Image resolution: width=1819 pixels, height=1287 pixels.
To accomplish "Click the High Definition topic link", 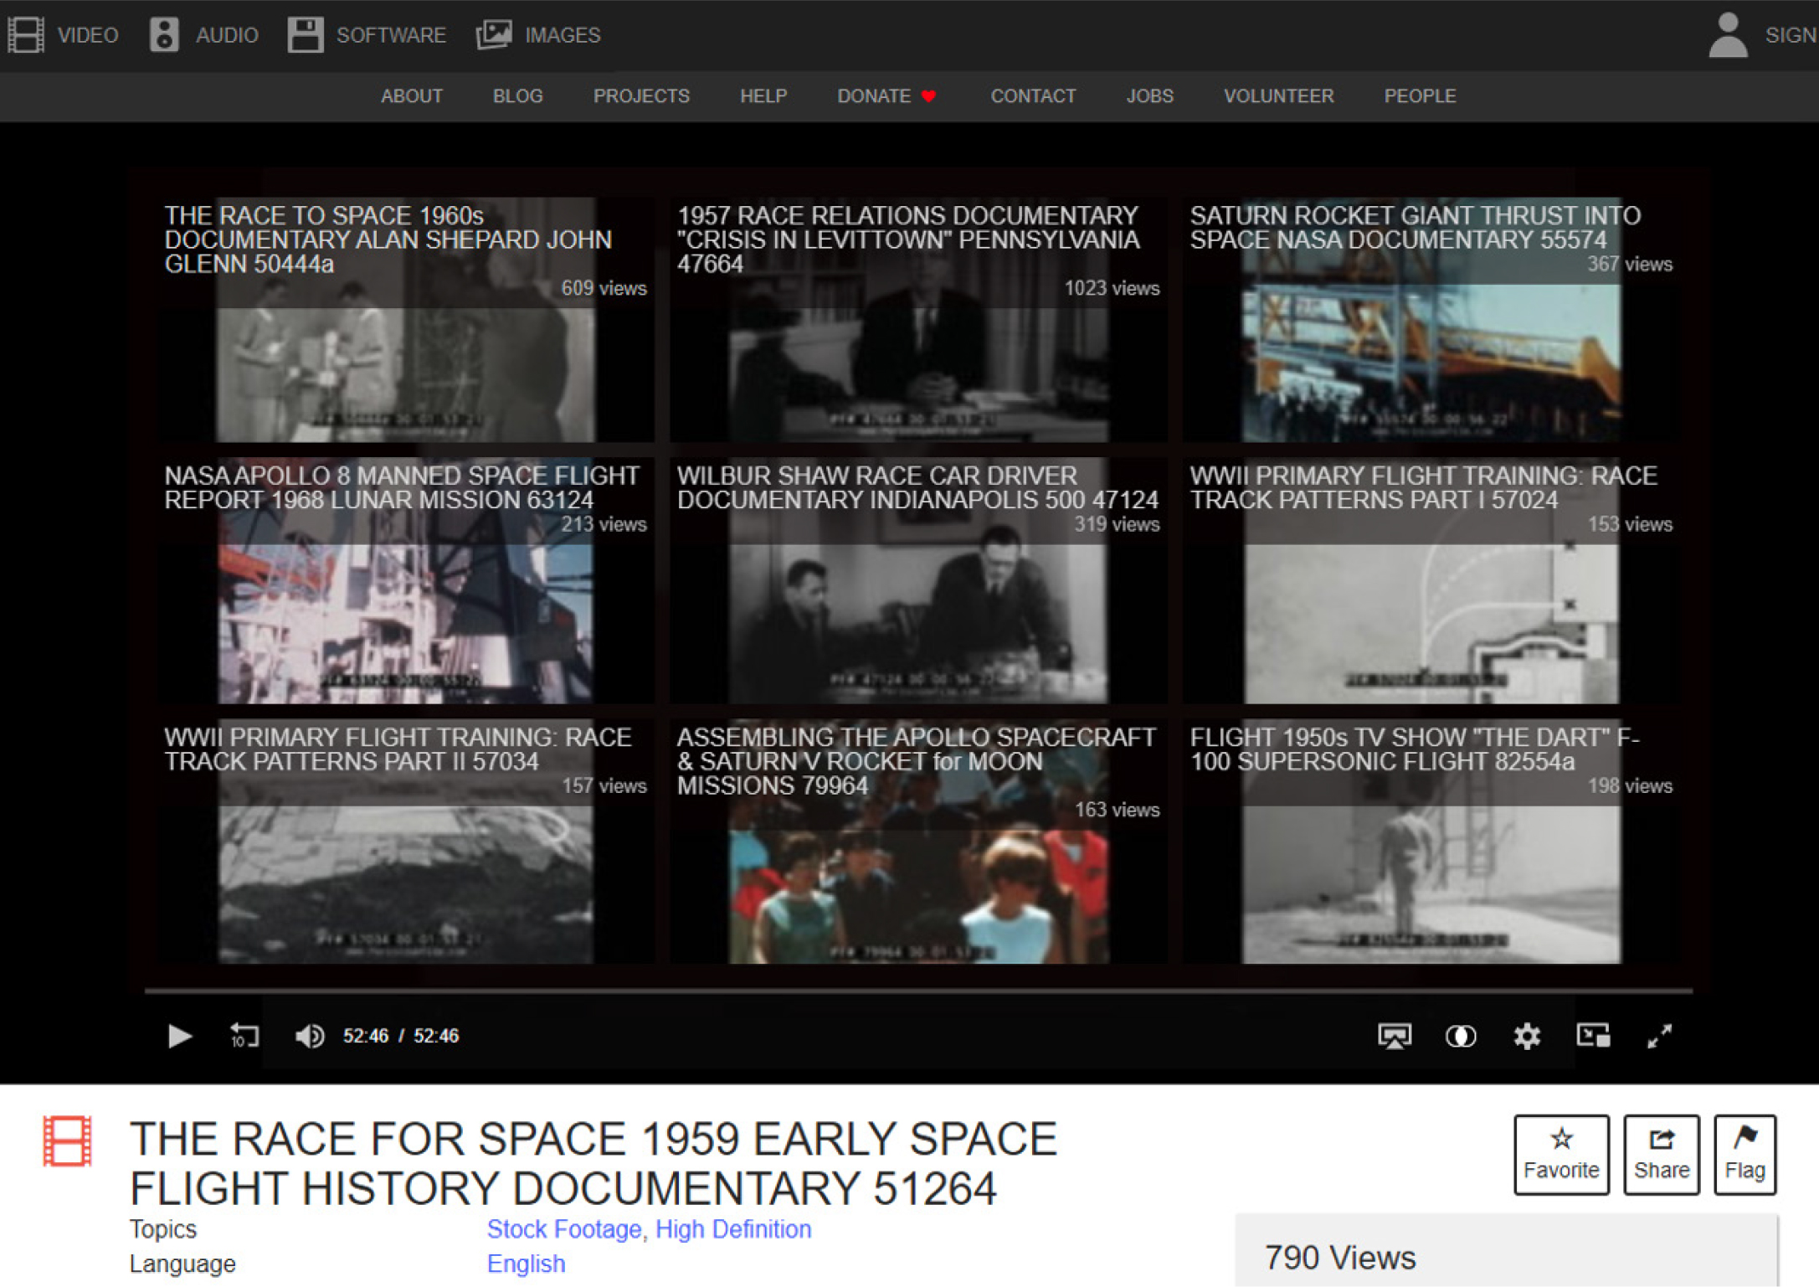I will 733,1229.
